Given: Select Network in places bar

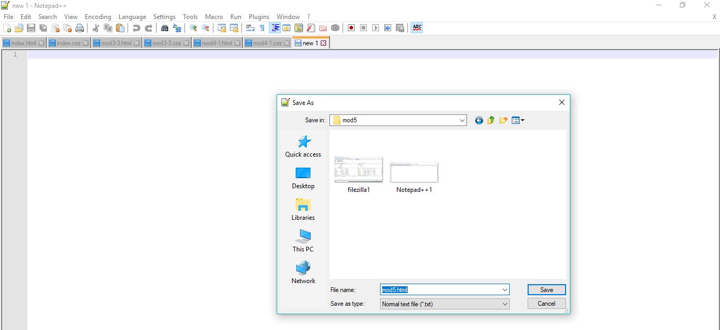Looking at the screenshot, I should (303, 273).
